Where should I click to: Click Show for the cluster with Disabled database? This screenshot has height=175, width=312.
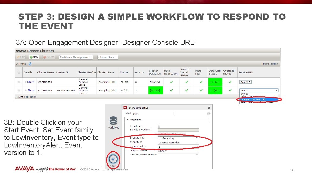click(31, 82)
